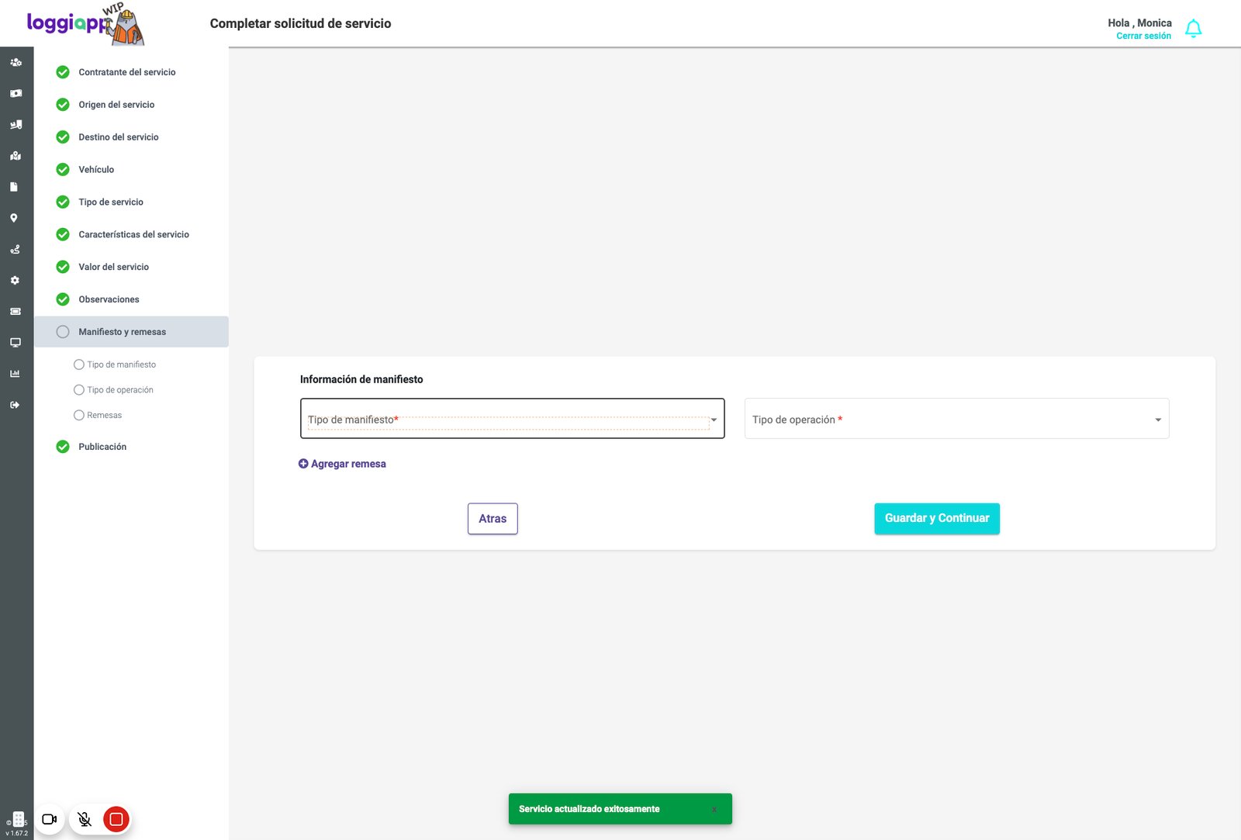Dismiss the Servicio actualizado exitosamente toast
The image size is (1241, 840).
click(714, 810)
